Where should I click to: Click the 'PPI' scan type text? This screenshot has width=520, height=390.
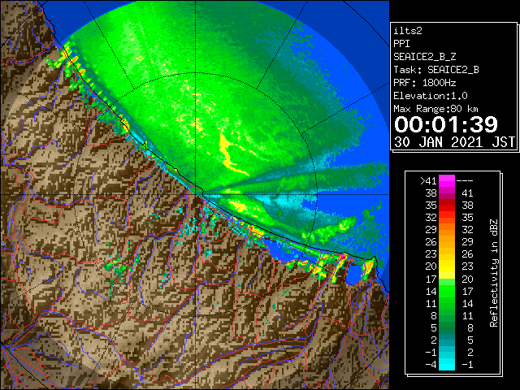(401, 44)
